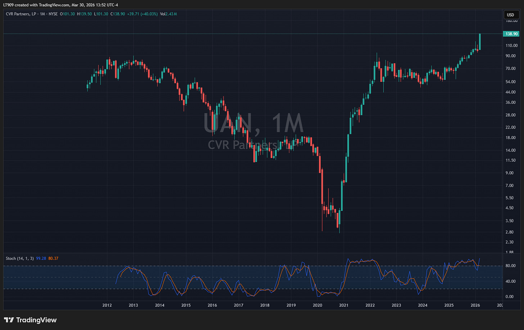Click the TradingView logo at bottom left

[30, 320]
